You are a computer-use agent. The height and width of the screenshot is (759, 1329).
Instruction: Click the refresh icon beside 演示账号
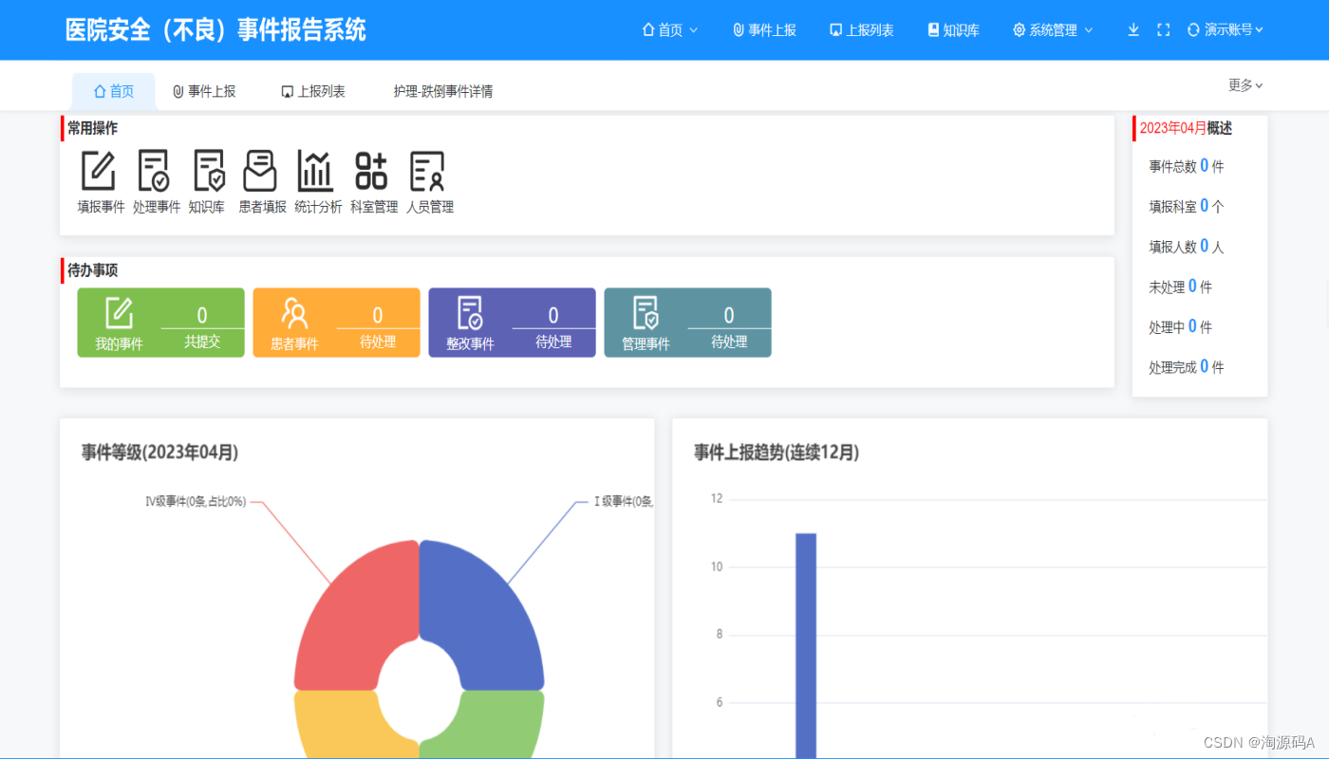[x=1192, y=29]
